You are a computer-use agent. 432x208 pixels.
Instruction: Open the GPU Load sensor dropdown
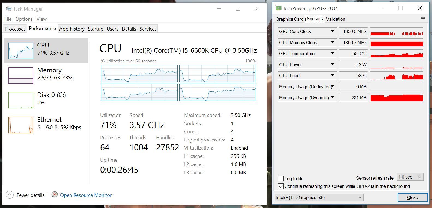[x=332, y=76]
